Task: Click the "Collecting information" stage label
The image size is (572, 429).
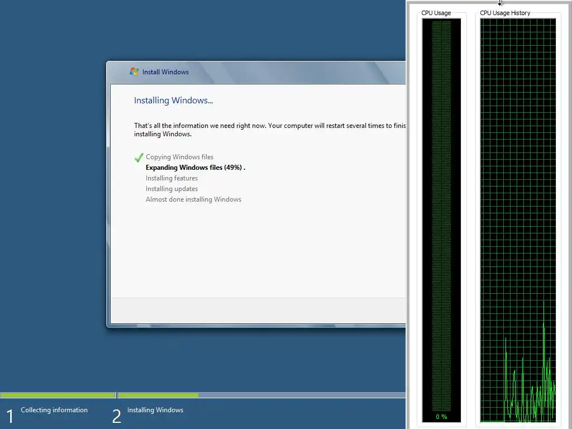Action: 54,409
